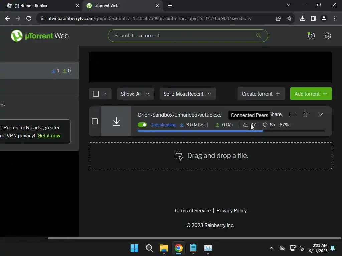
Task: Bookmark this page with star icon
Action: coord(289,19)
